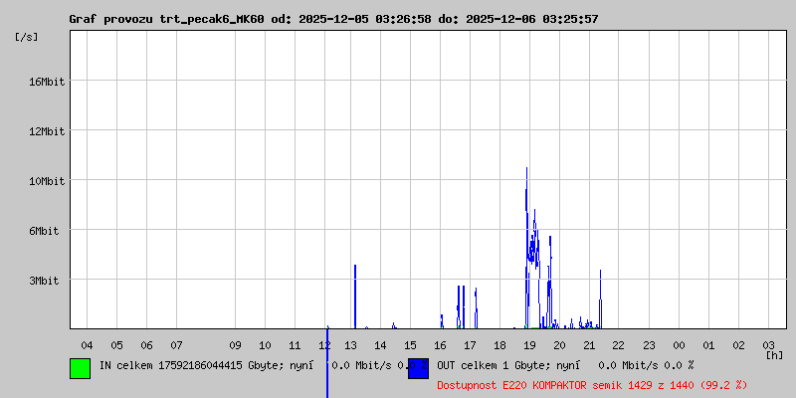Screen dimensions: 796x398
Task: Click the blue OUT legend swatch
Action: tap(418, 368)
